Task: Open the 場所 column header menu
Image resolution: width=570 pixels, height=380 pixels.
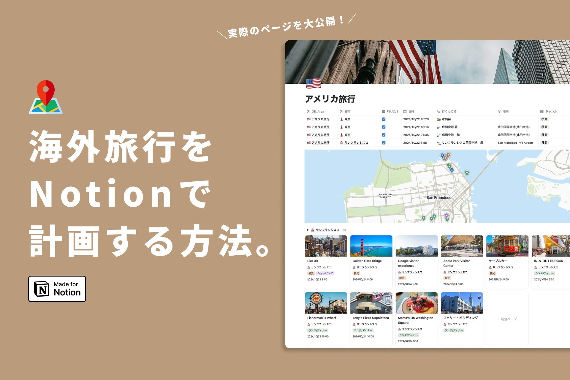Action: 506,111
